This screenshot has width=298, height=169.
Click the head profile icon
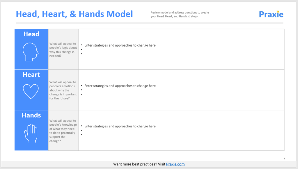click(31, 52)
